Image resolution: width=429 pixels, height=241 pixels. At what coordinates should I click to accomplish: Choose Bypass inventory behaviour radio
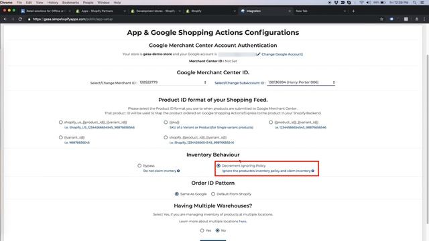pos(139,165)
